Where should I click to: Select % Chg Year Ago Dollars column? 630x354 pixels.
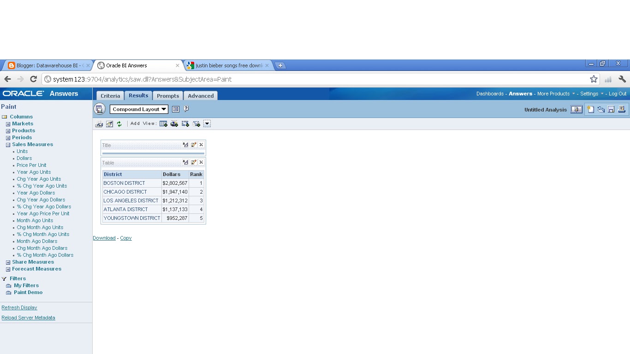coord(44,206)
